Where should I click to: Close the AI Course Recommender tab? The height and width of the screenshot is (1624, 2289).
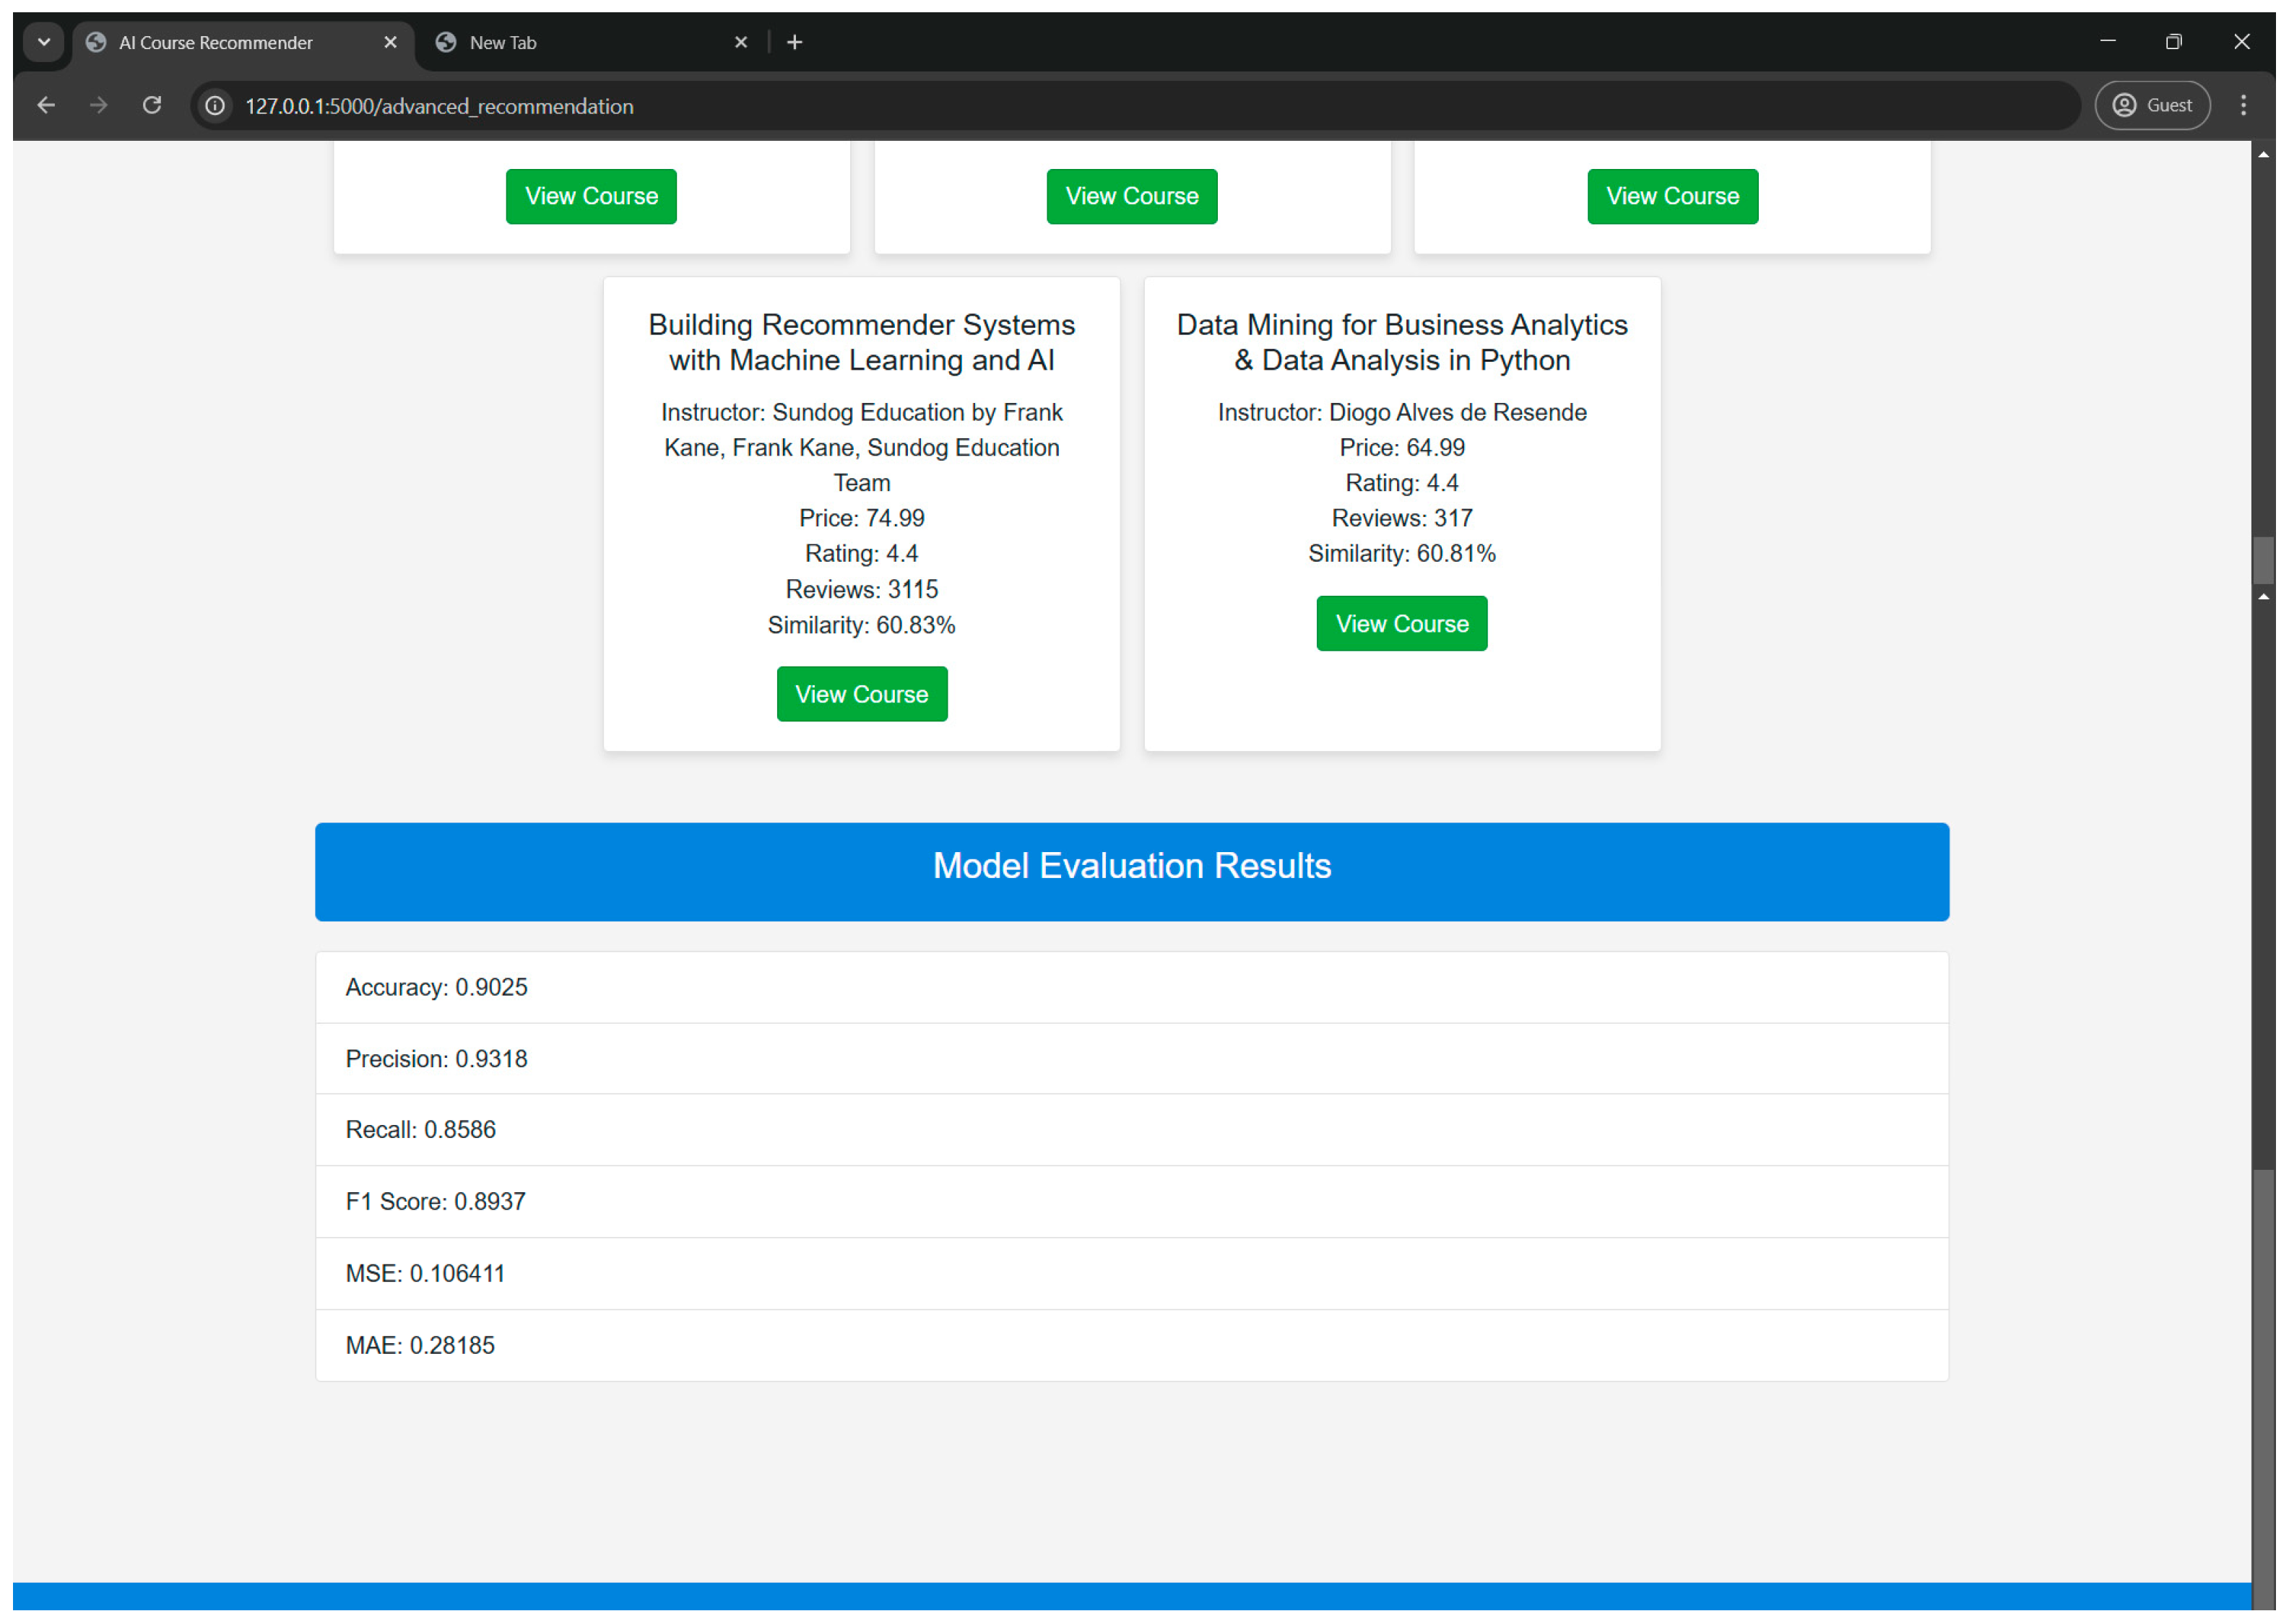[391, 42]
